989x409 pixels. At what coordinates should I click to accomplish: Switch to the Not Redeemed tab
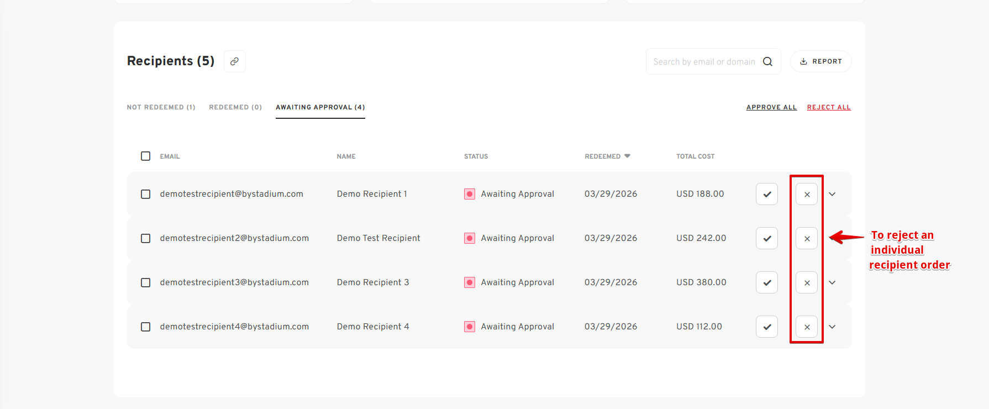161,107
